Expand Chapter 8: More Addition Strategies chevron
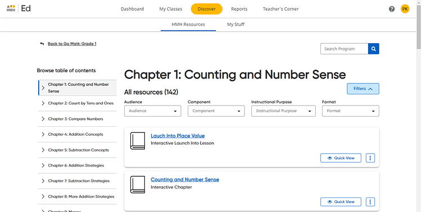 coord(43,196)
